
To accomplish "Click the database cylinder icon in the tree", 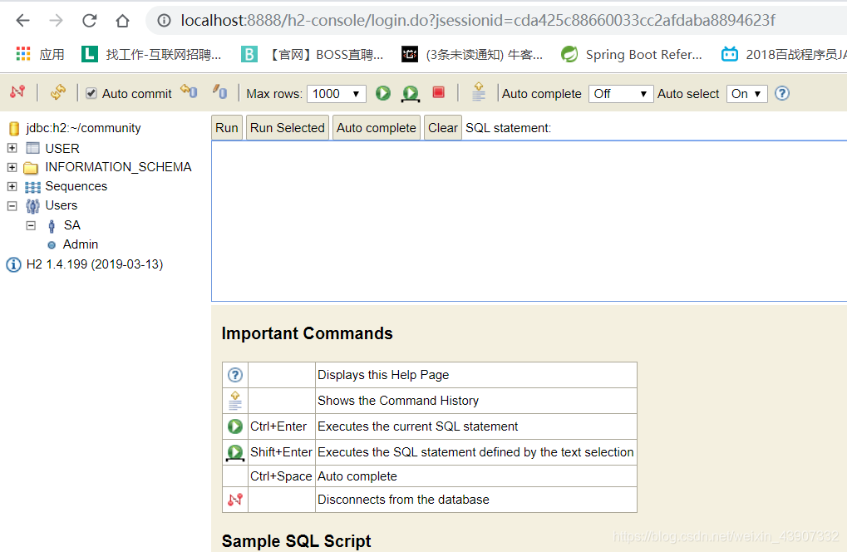I will 15,129.
